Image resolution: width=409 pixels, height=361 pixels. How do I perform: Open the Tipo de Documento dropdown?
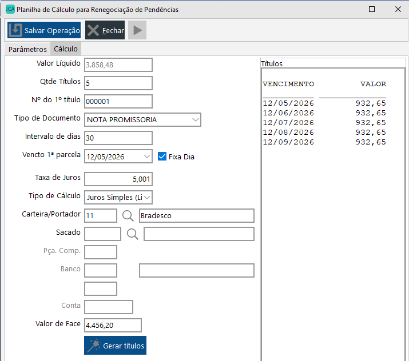(196, 120)
